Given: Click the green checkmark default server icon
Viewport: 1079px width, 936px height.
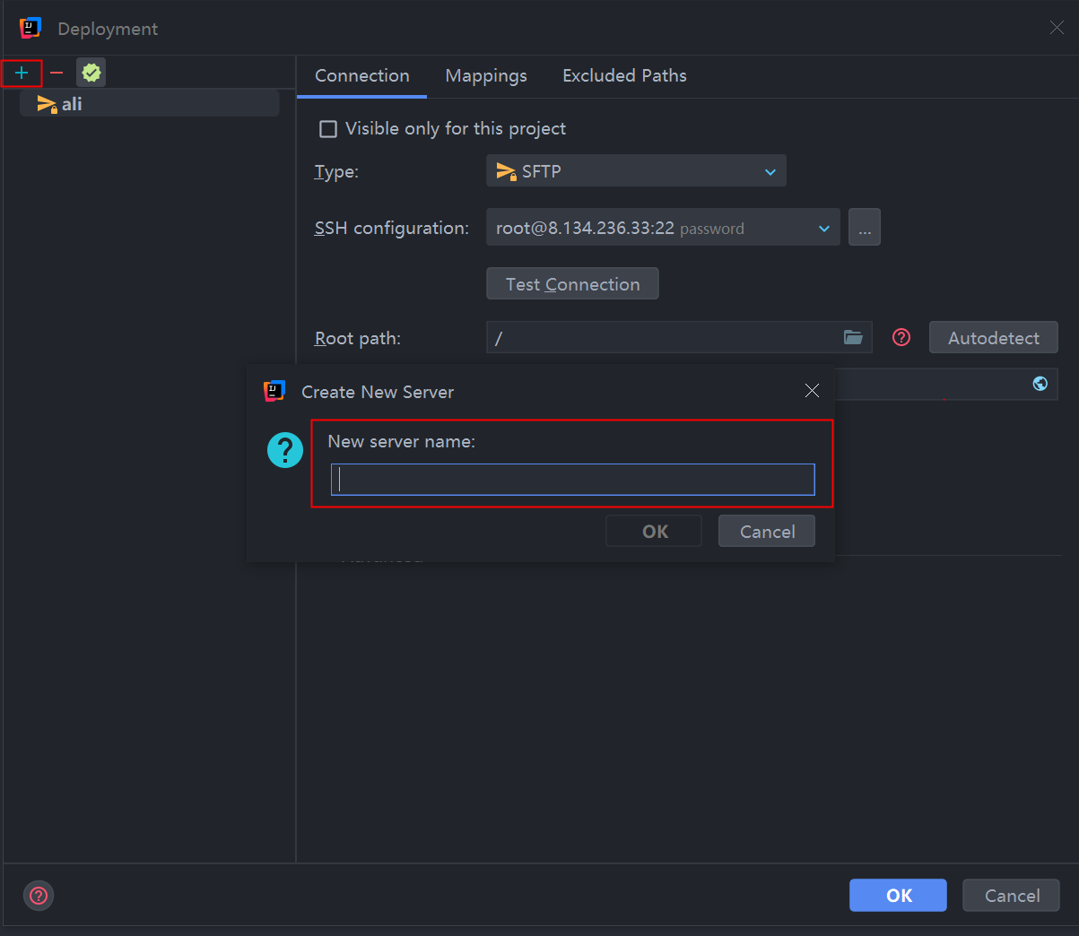Looking at the screenshot, I should tap(91, 73).
